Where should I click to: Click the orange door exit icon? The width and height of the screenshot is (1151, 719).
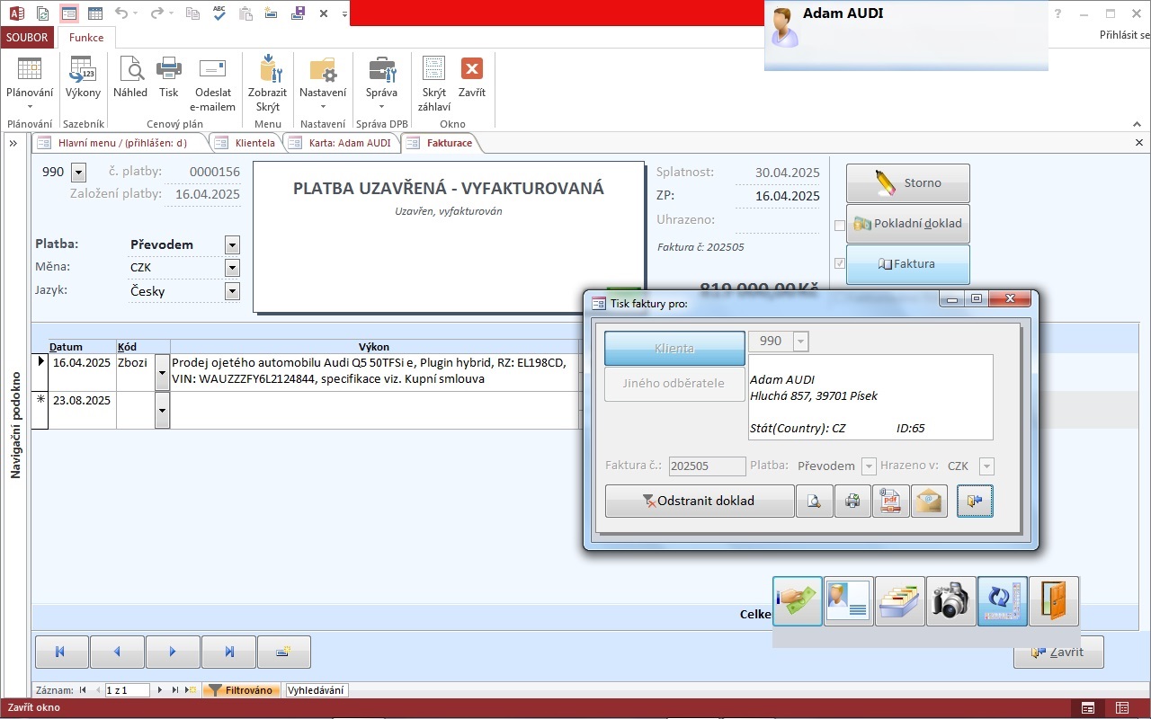click(1054, 601)
